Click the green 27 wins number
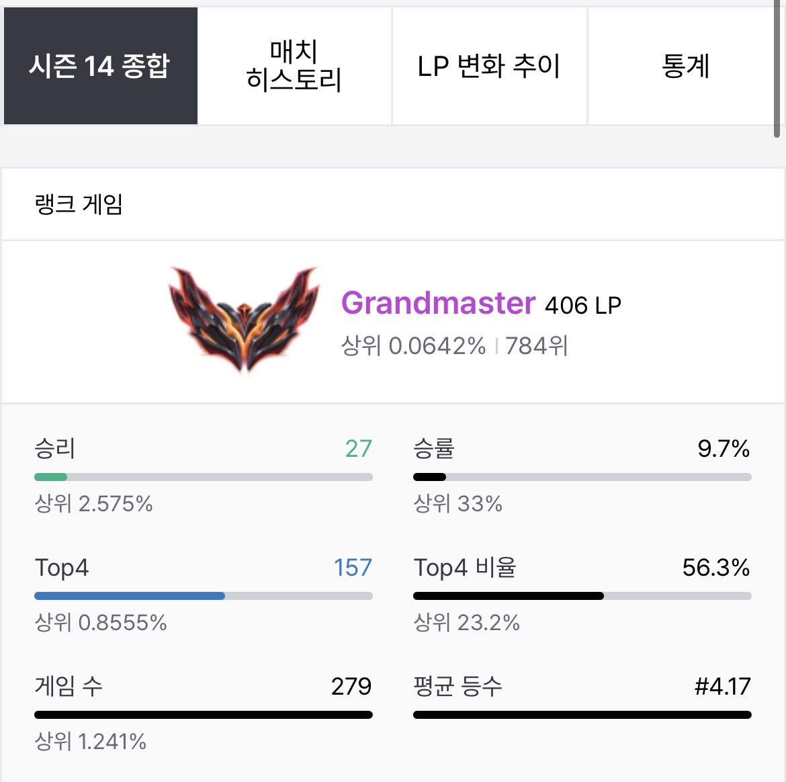The width and height of the screenshot is (786, 782). pos(359,449)
